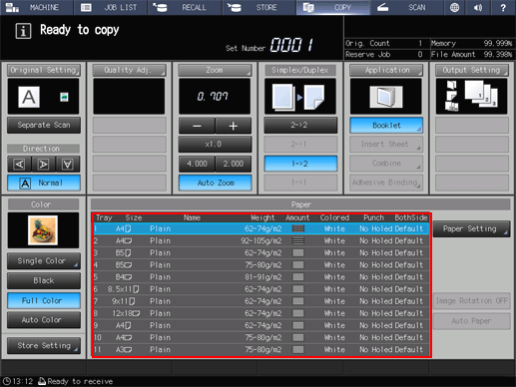Select the Auto Color mode

tap(44, 320)
